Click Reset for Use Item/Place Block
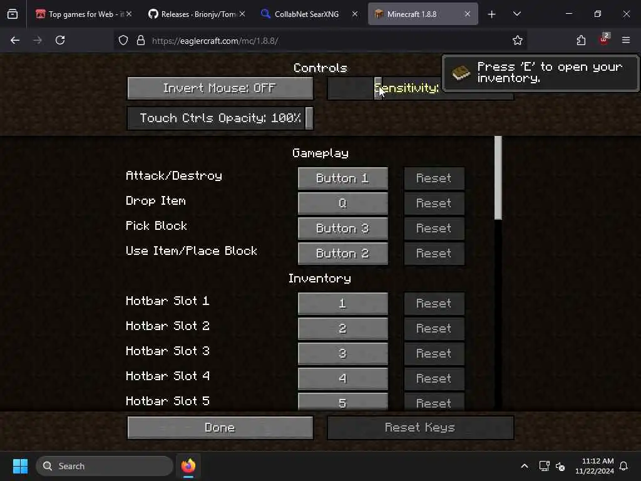The image size is (641, 481). (x=434, y=254)
